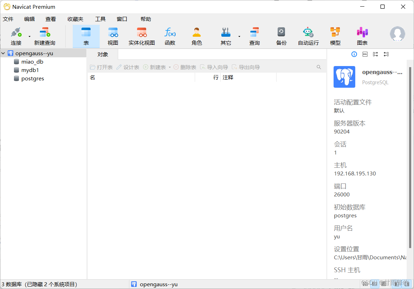Screen dimensions: 414x289
Task: Switch to the Objects (对象) tab
Action: [x=103, y=55]
